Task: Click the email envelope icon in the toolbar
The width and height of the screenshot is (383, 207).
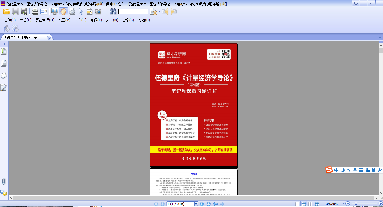Action: tap(44, 12)
